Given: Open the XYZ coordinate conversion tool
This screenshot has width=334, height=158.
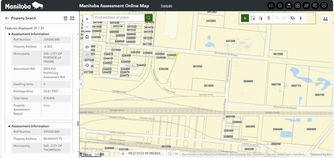Looking at the screenshot, I should coord(306,6).
